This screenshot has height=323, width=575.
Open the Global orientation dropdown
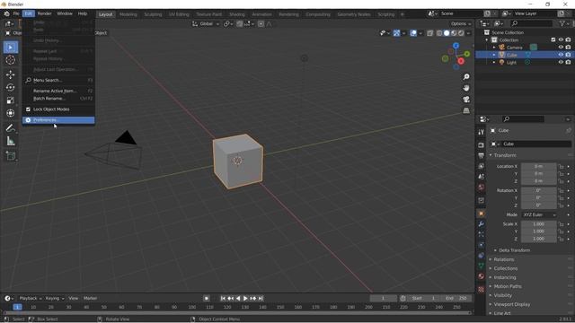206,24
